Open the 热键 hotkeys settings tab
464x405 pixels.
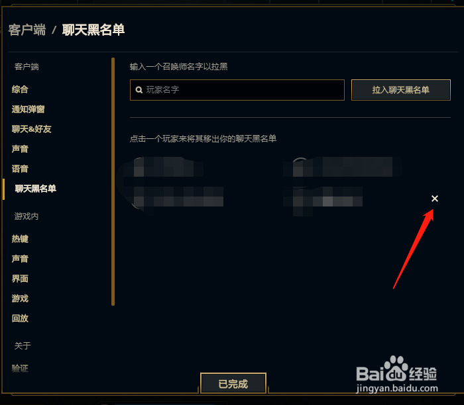pyautogui.click(x=20, y=239)
